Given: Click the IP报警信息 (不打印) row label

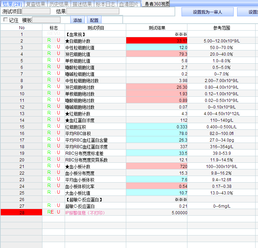Looking at the screenshot, I should click(85, 213).
